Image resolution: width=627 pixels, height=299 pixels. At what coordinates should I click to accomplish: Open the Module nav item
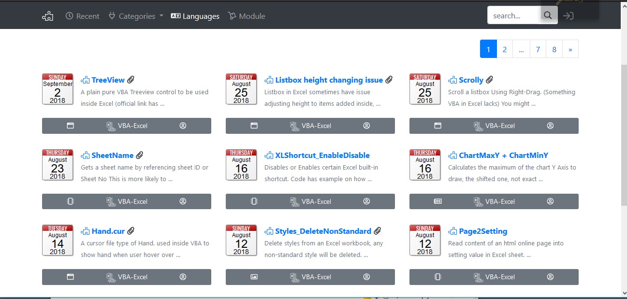[247, 16]
